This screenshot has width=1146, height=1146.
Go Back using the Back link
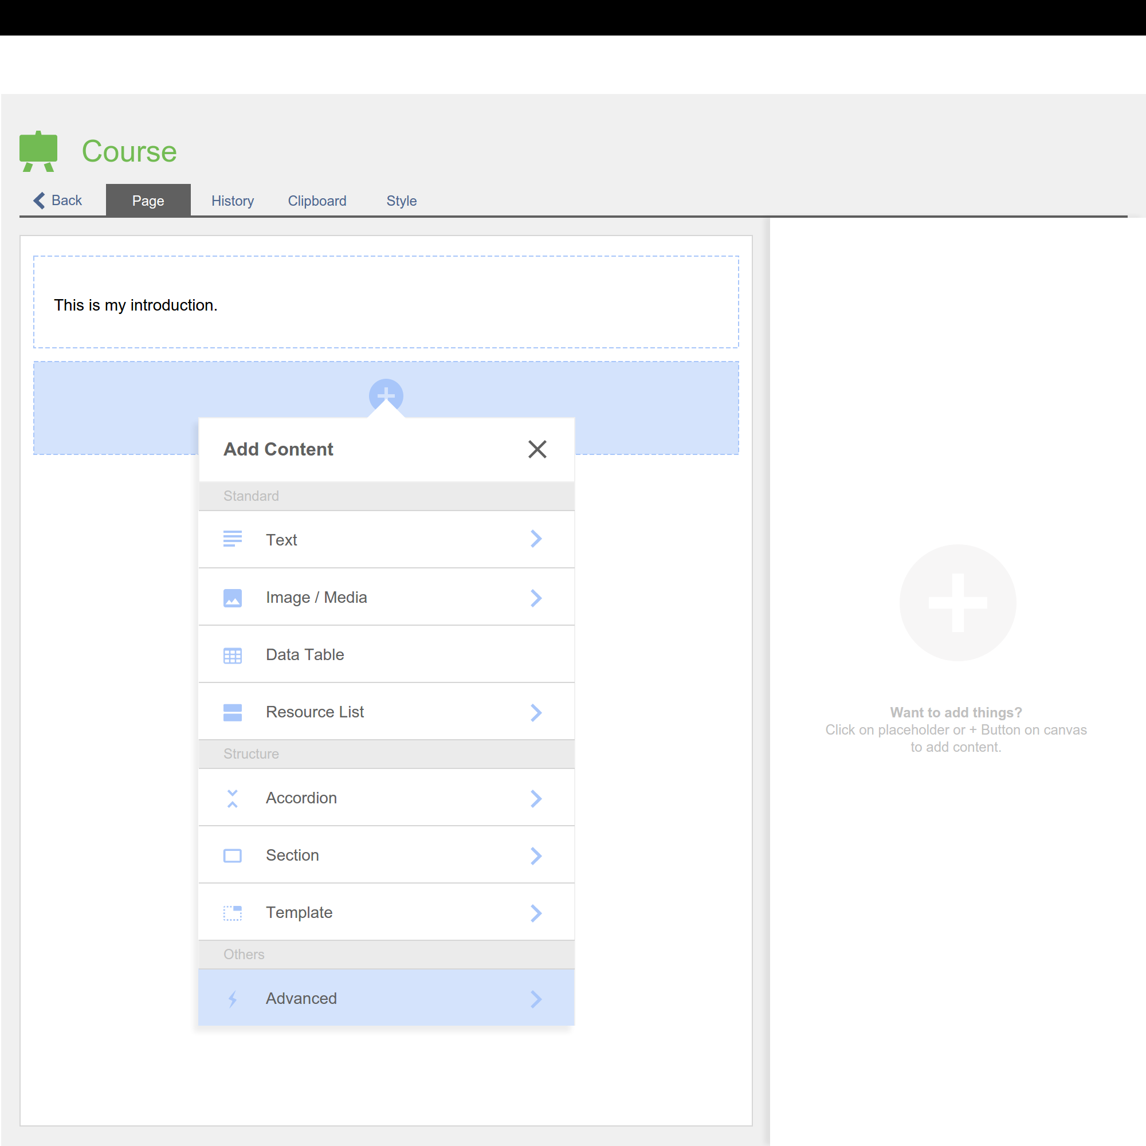(57, 201)
